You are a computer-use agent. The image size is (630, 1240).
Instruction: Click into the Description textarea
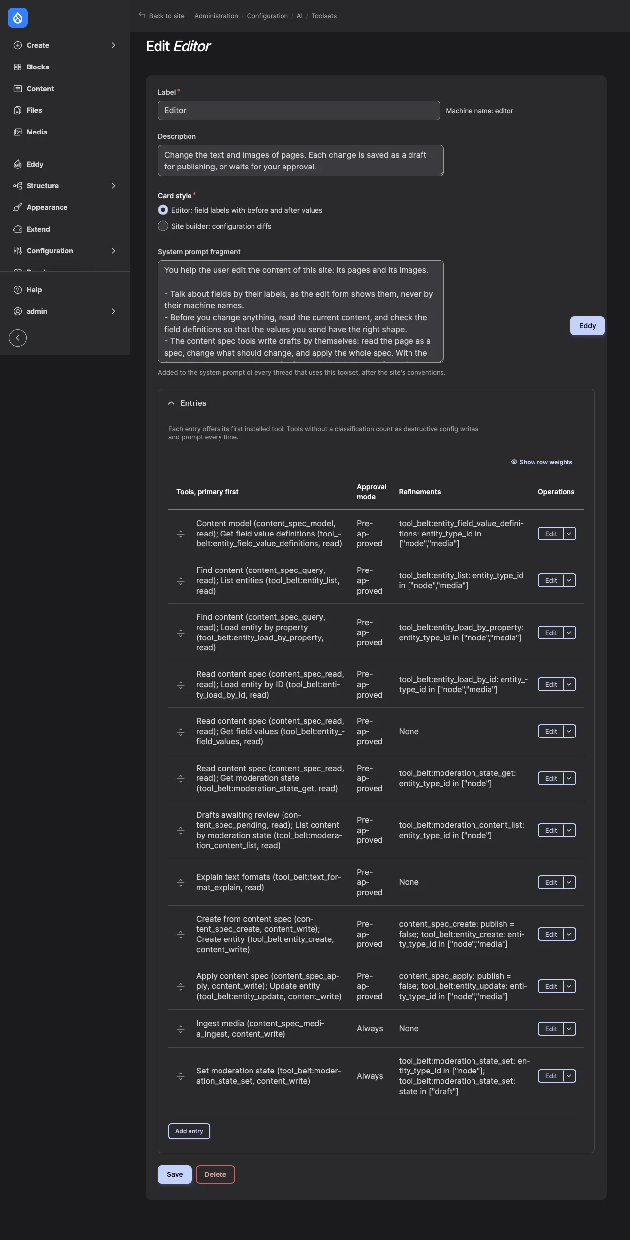click(x=301, y=161)
